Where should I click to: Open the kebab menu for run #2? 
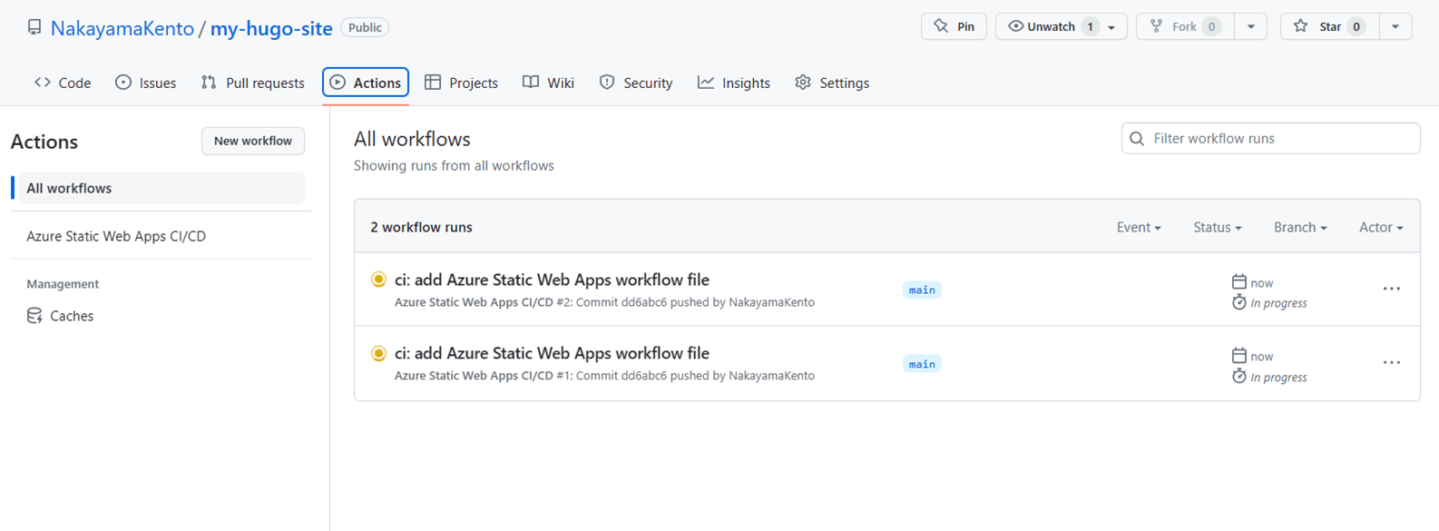coord(1391,289)
